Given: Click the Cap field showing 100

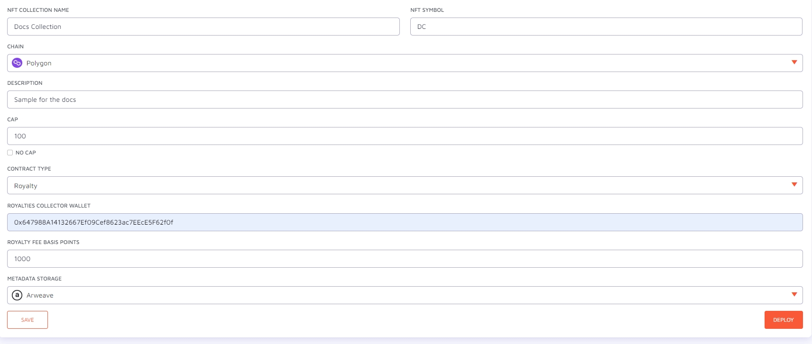Looking at the screenshot, I should tap(405, 136).
